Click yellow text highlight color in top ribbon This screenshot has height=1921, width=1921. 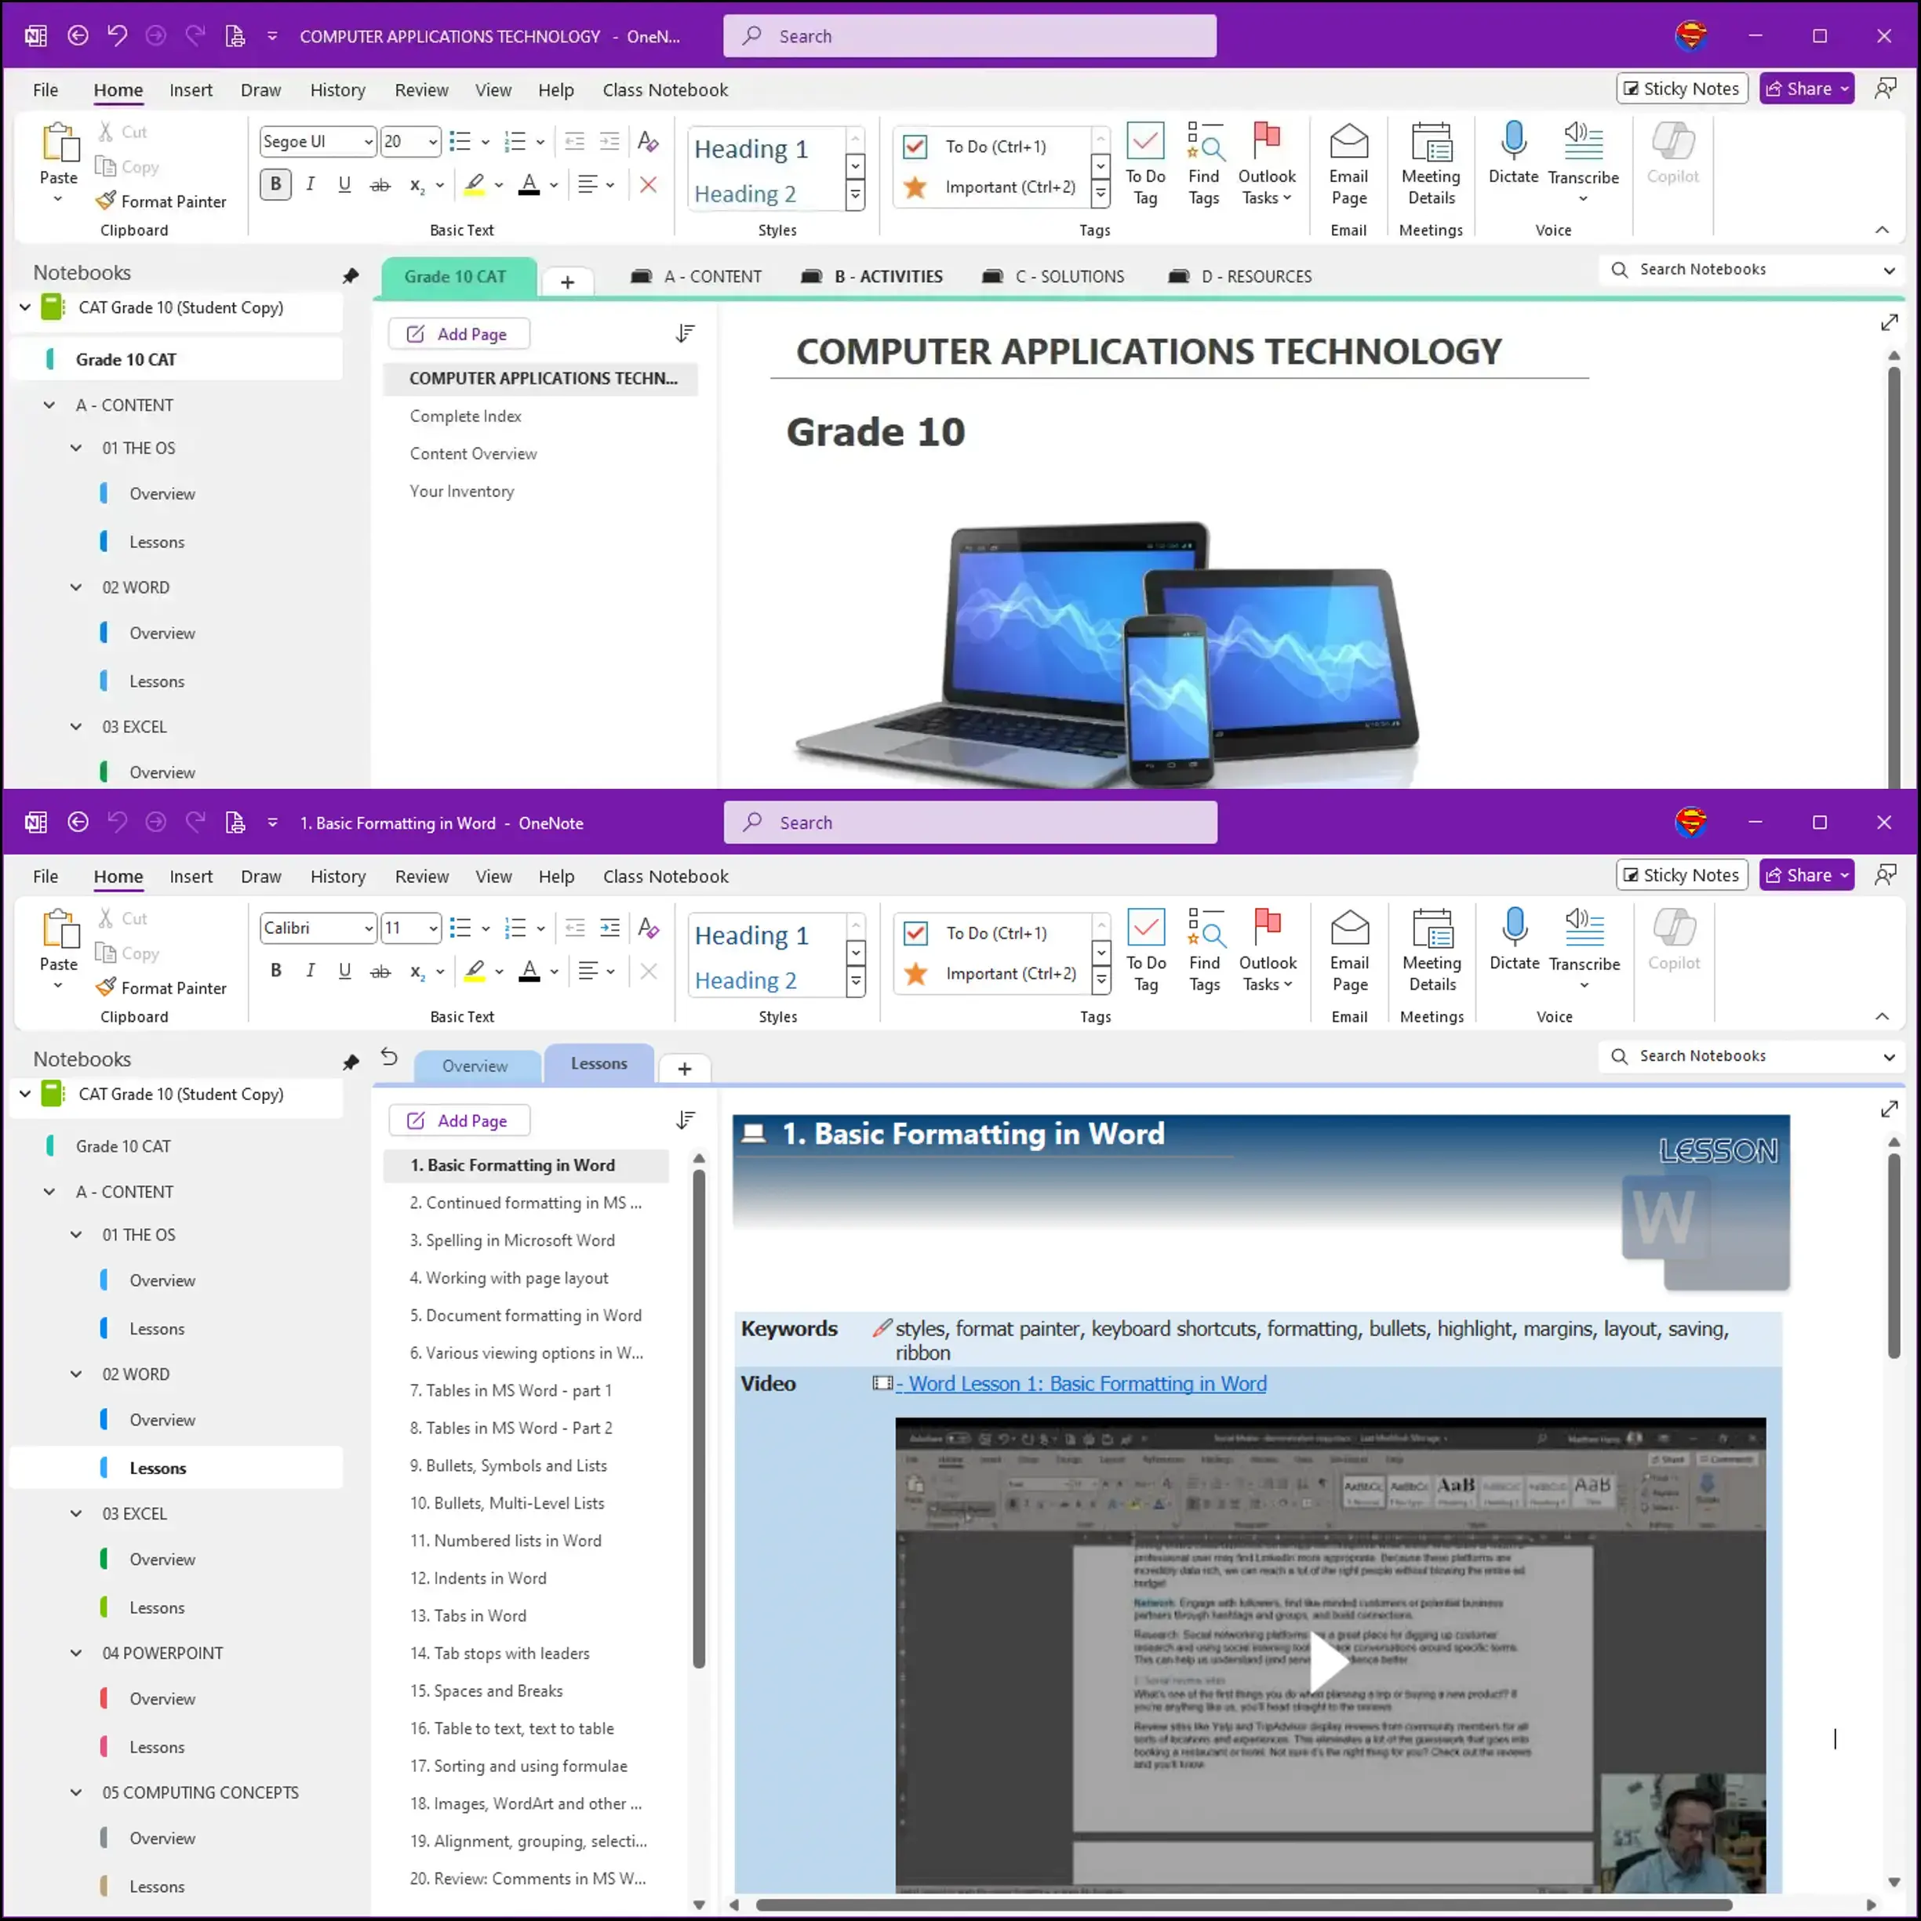tap(475, 185)
